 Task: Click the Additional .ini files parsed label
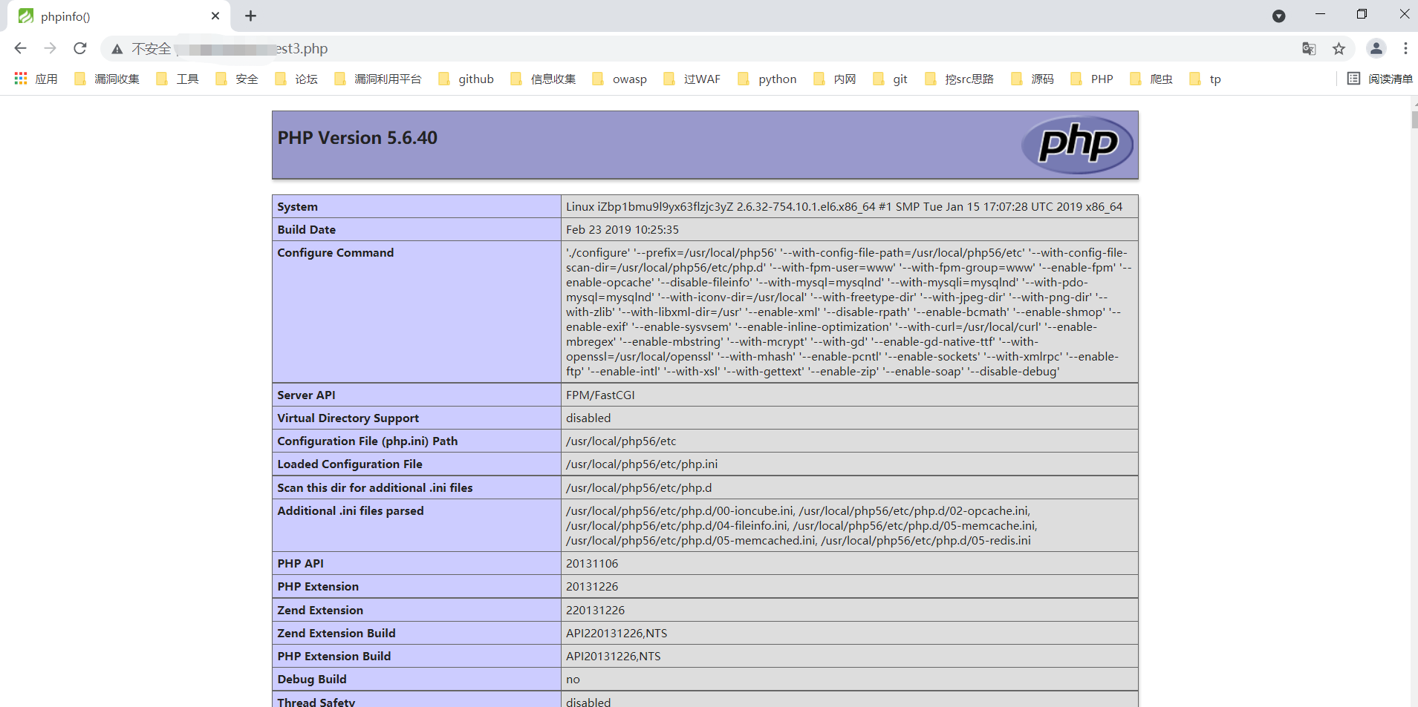click(351, 511)
